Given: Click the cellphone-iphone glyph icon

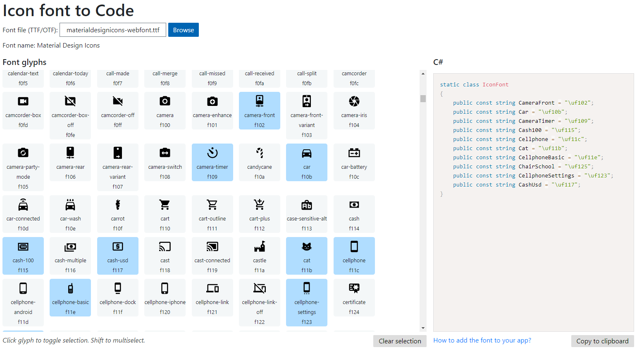Looking at the screenshot, I should (x=165, y=297).
